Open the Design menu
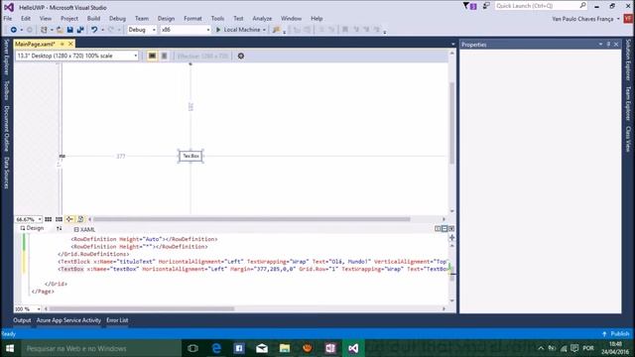Screen dimensions: 635x357 click(x=166, y=19)
